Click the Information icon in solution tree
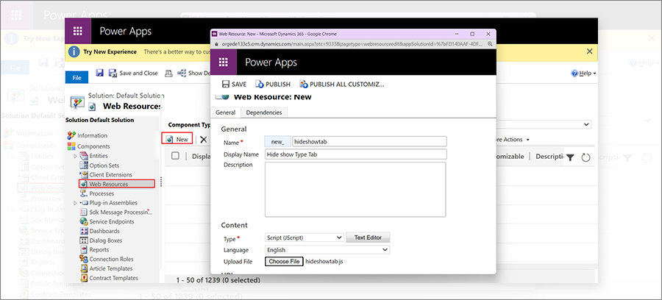This screenshot has width=662, height=300. click(x=71, y=135)
